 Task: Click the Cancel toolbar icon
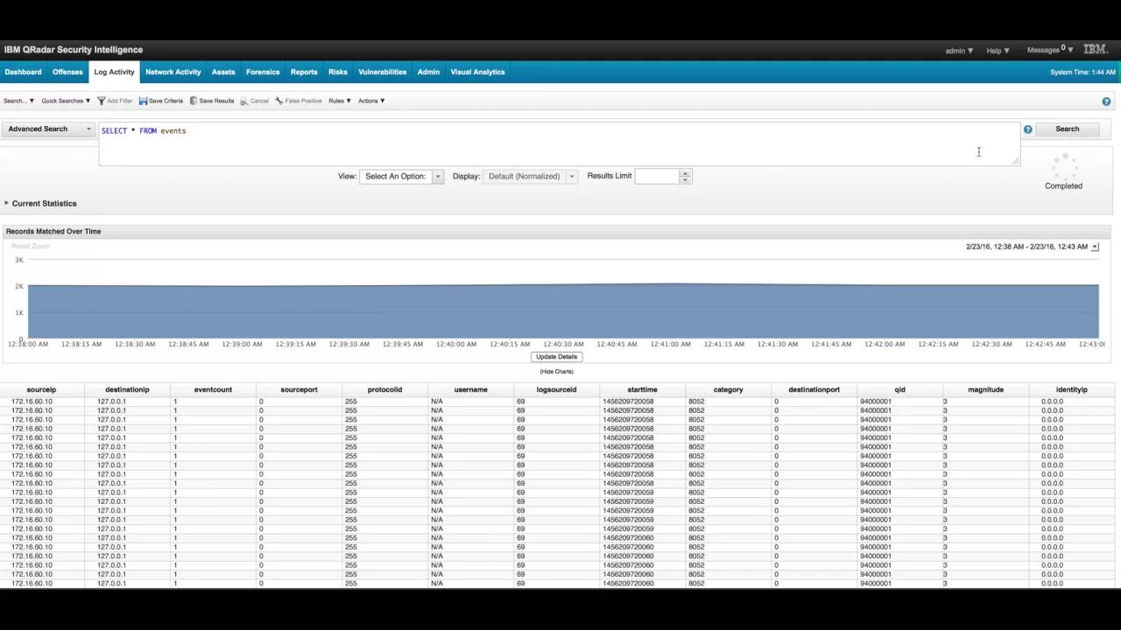244,101
